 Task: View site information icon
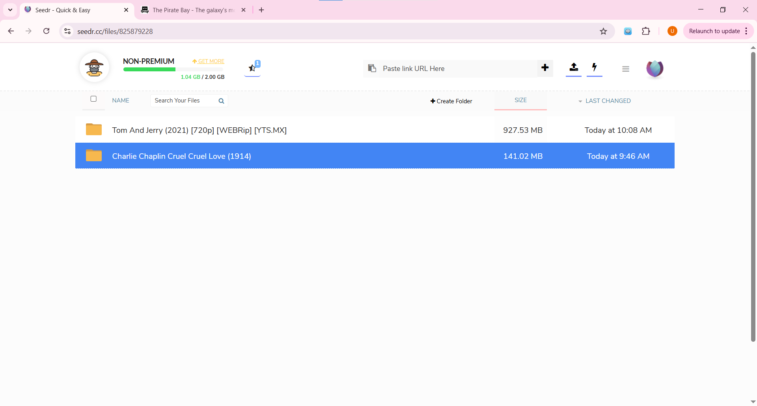coord(67,31)
